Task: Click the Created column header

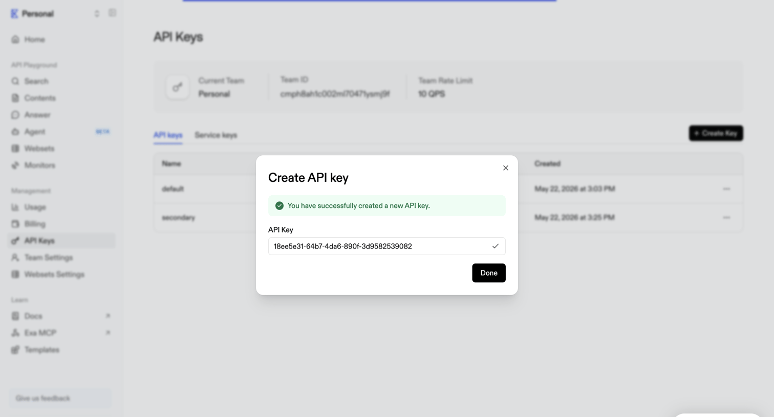Action: pos(547,164)
